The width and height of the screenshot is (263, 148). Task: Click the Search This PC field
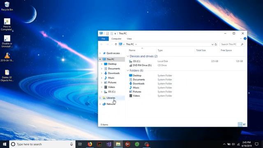(232, 44)
